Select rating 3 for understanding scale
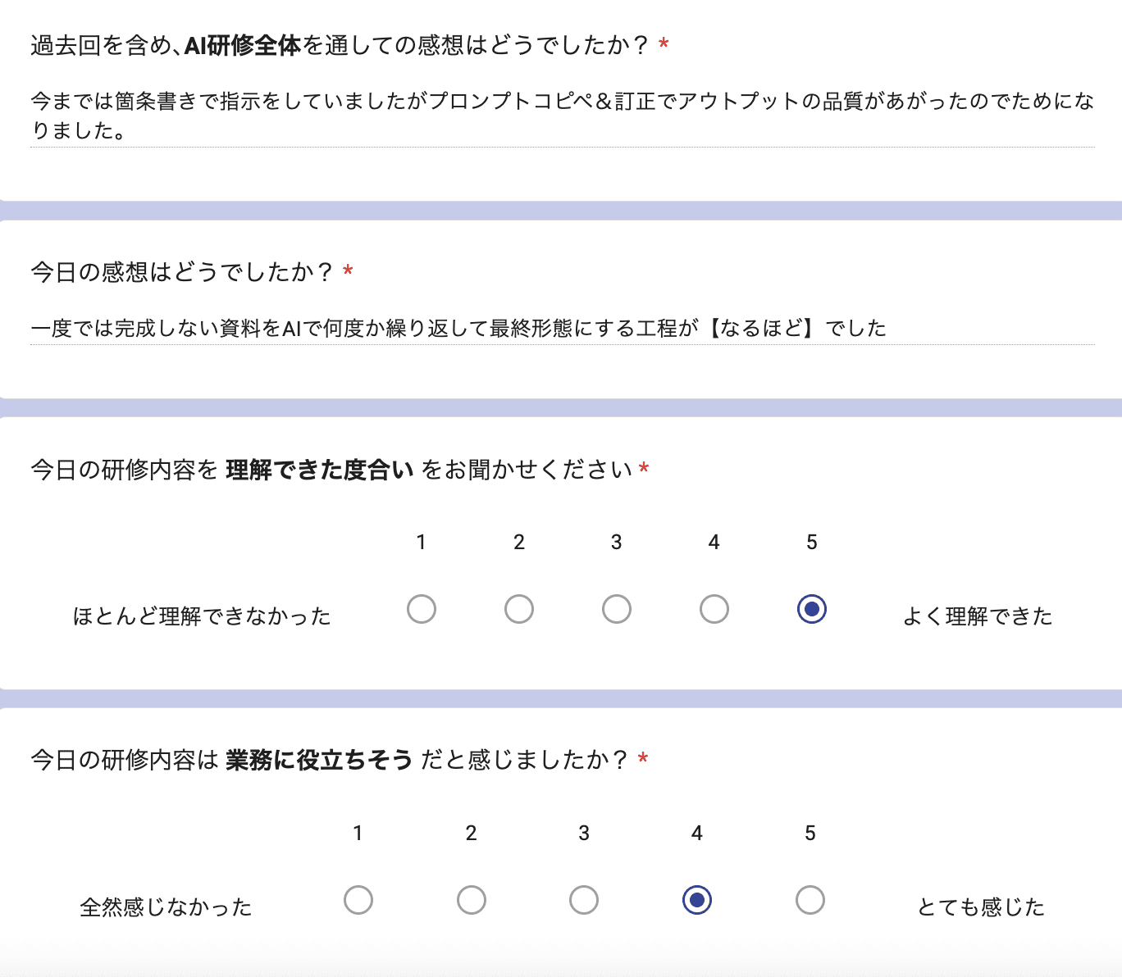1122x977 pixels. point(617,609)
